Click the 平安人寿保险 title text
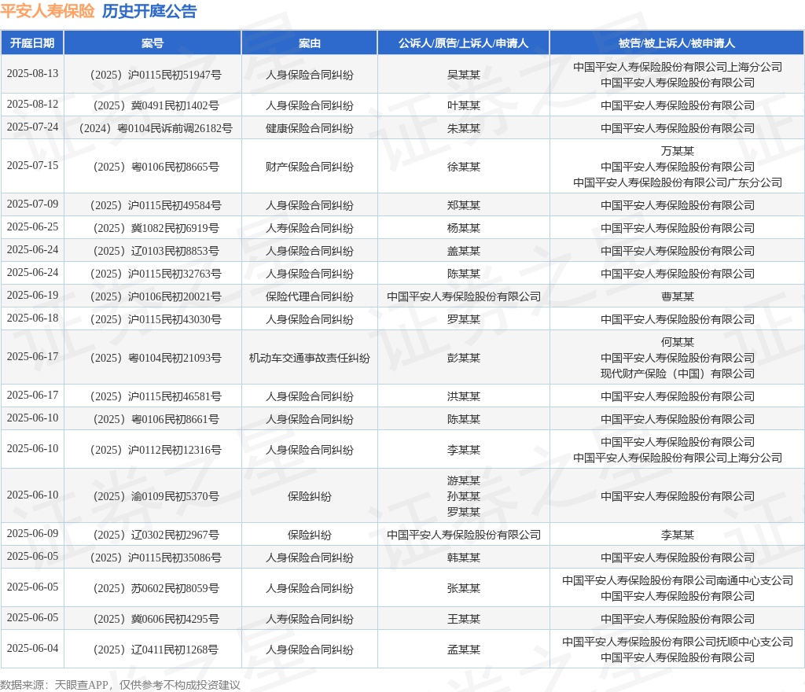 click(x=47, y=11)
